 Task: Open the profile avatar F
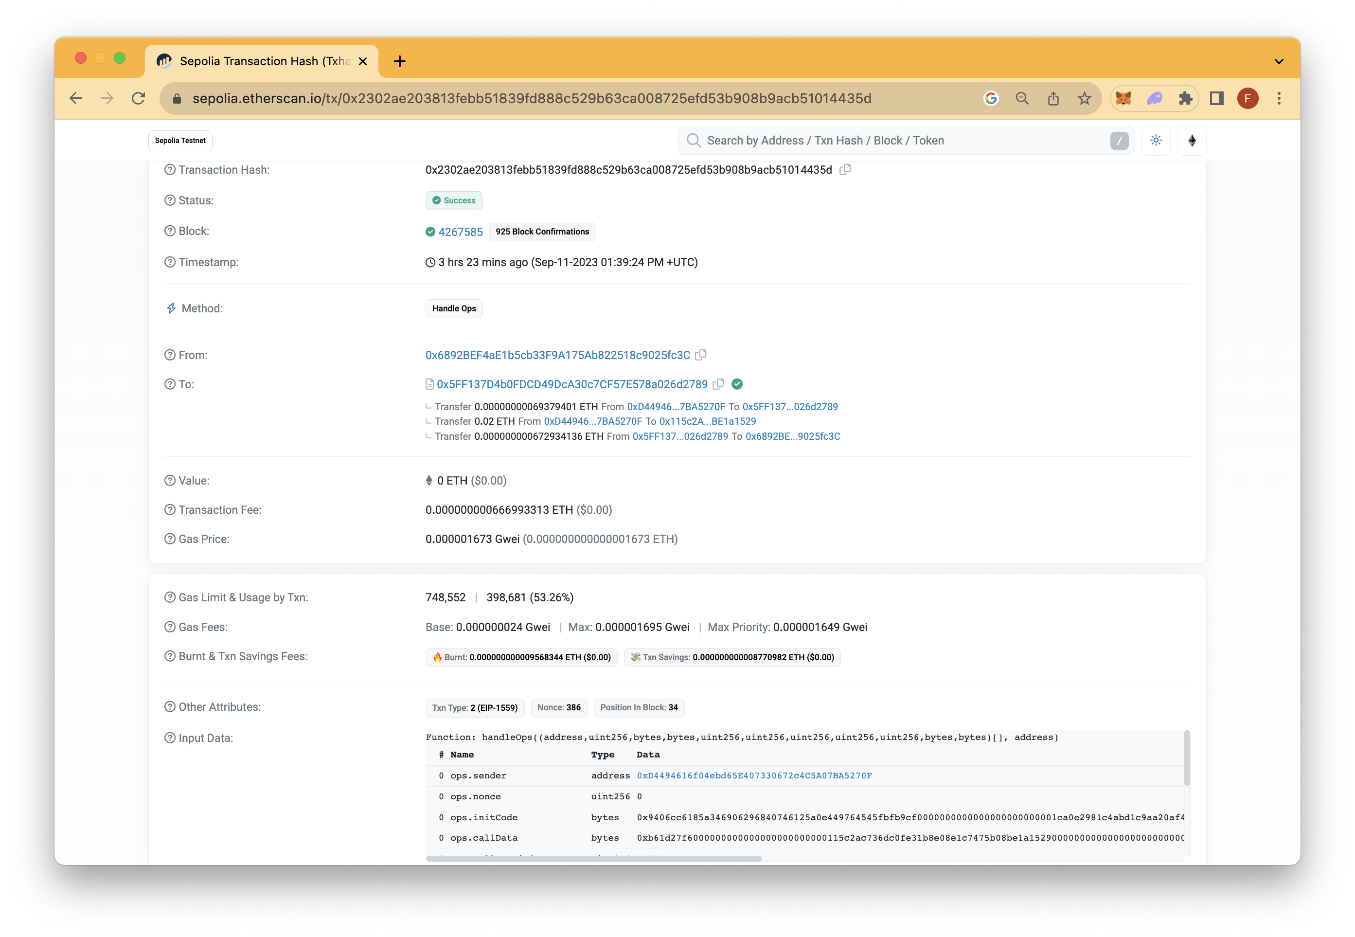(1248, 98)
